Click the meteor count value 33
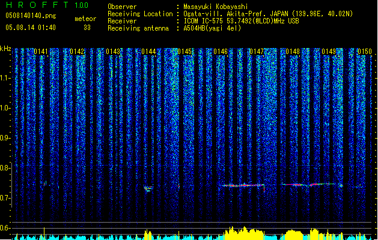This screenshot has height=240, width=378. click(x=87, y=28)
